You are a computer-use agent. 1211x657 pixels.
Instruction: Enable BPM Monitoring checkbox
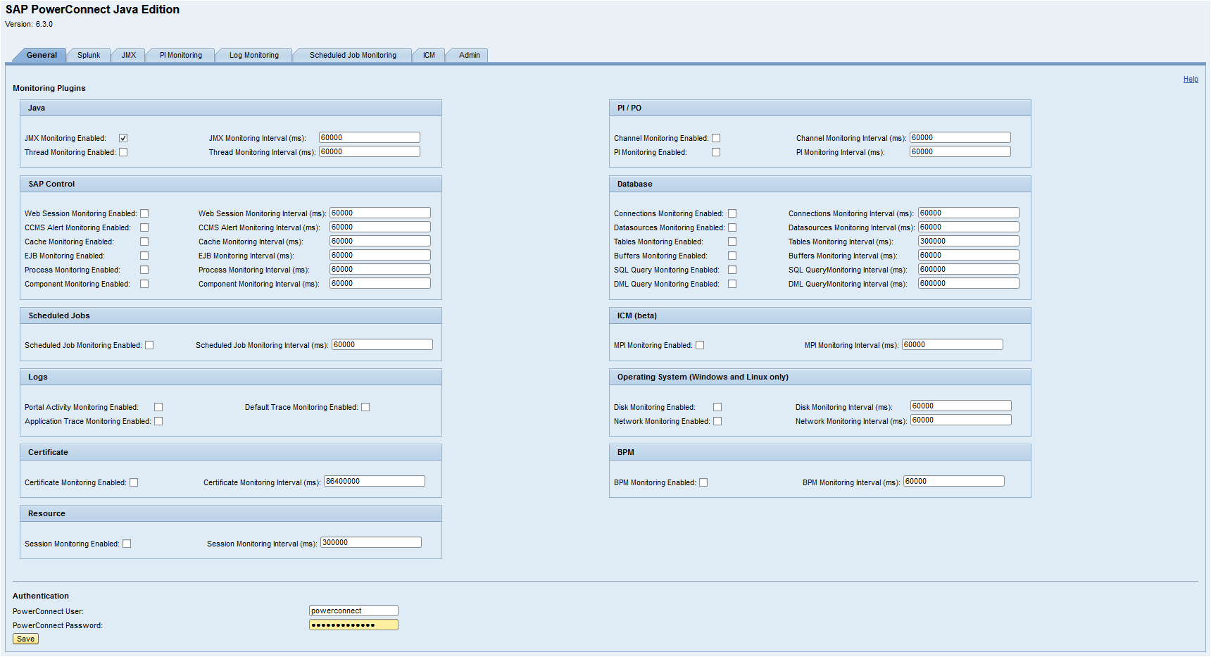[703, 482]
